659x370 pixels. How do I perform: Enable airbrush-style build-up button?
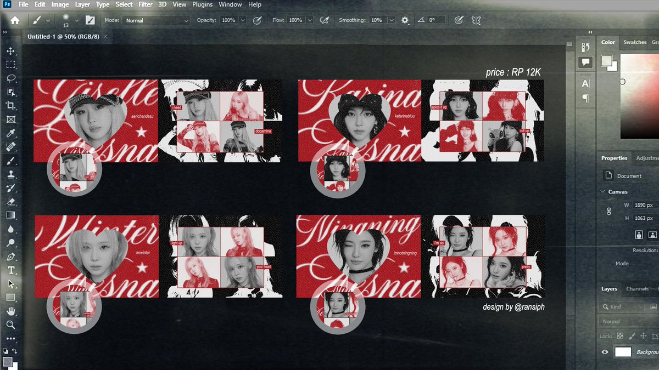[325, 20]
